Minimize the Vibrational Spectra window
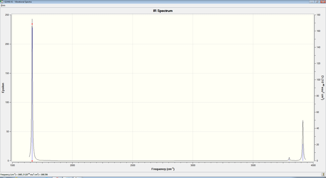This screenshot has width=326, height=178. [x=312, y=2]
